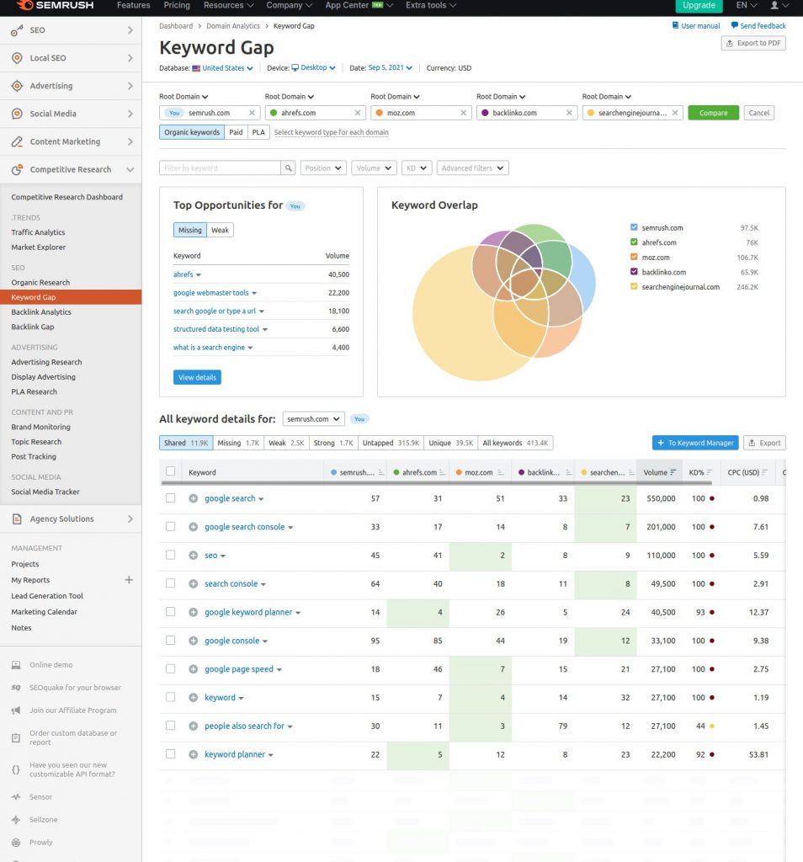Remove semrush.com domain with X
This screenshot has width=803, height=862.
coord(252,113)
